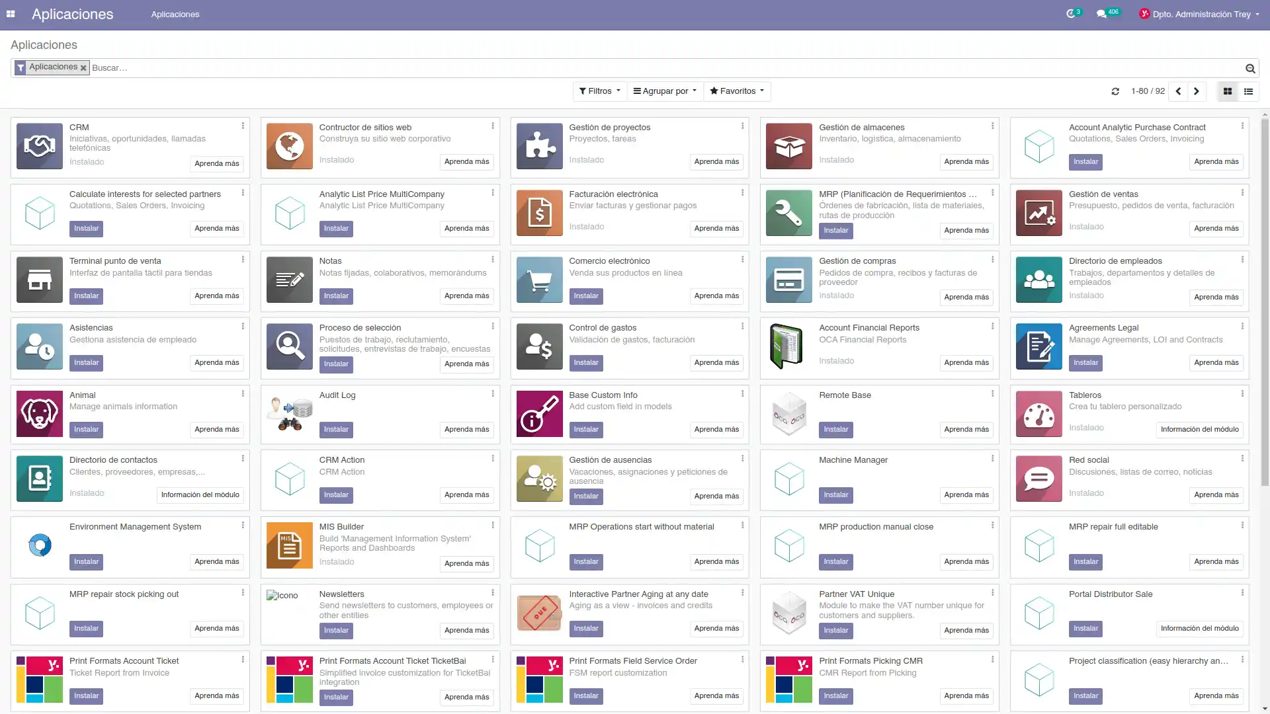Click the 1-80 / 92 pager text
1270x714 pixels.
(1148, 91)
